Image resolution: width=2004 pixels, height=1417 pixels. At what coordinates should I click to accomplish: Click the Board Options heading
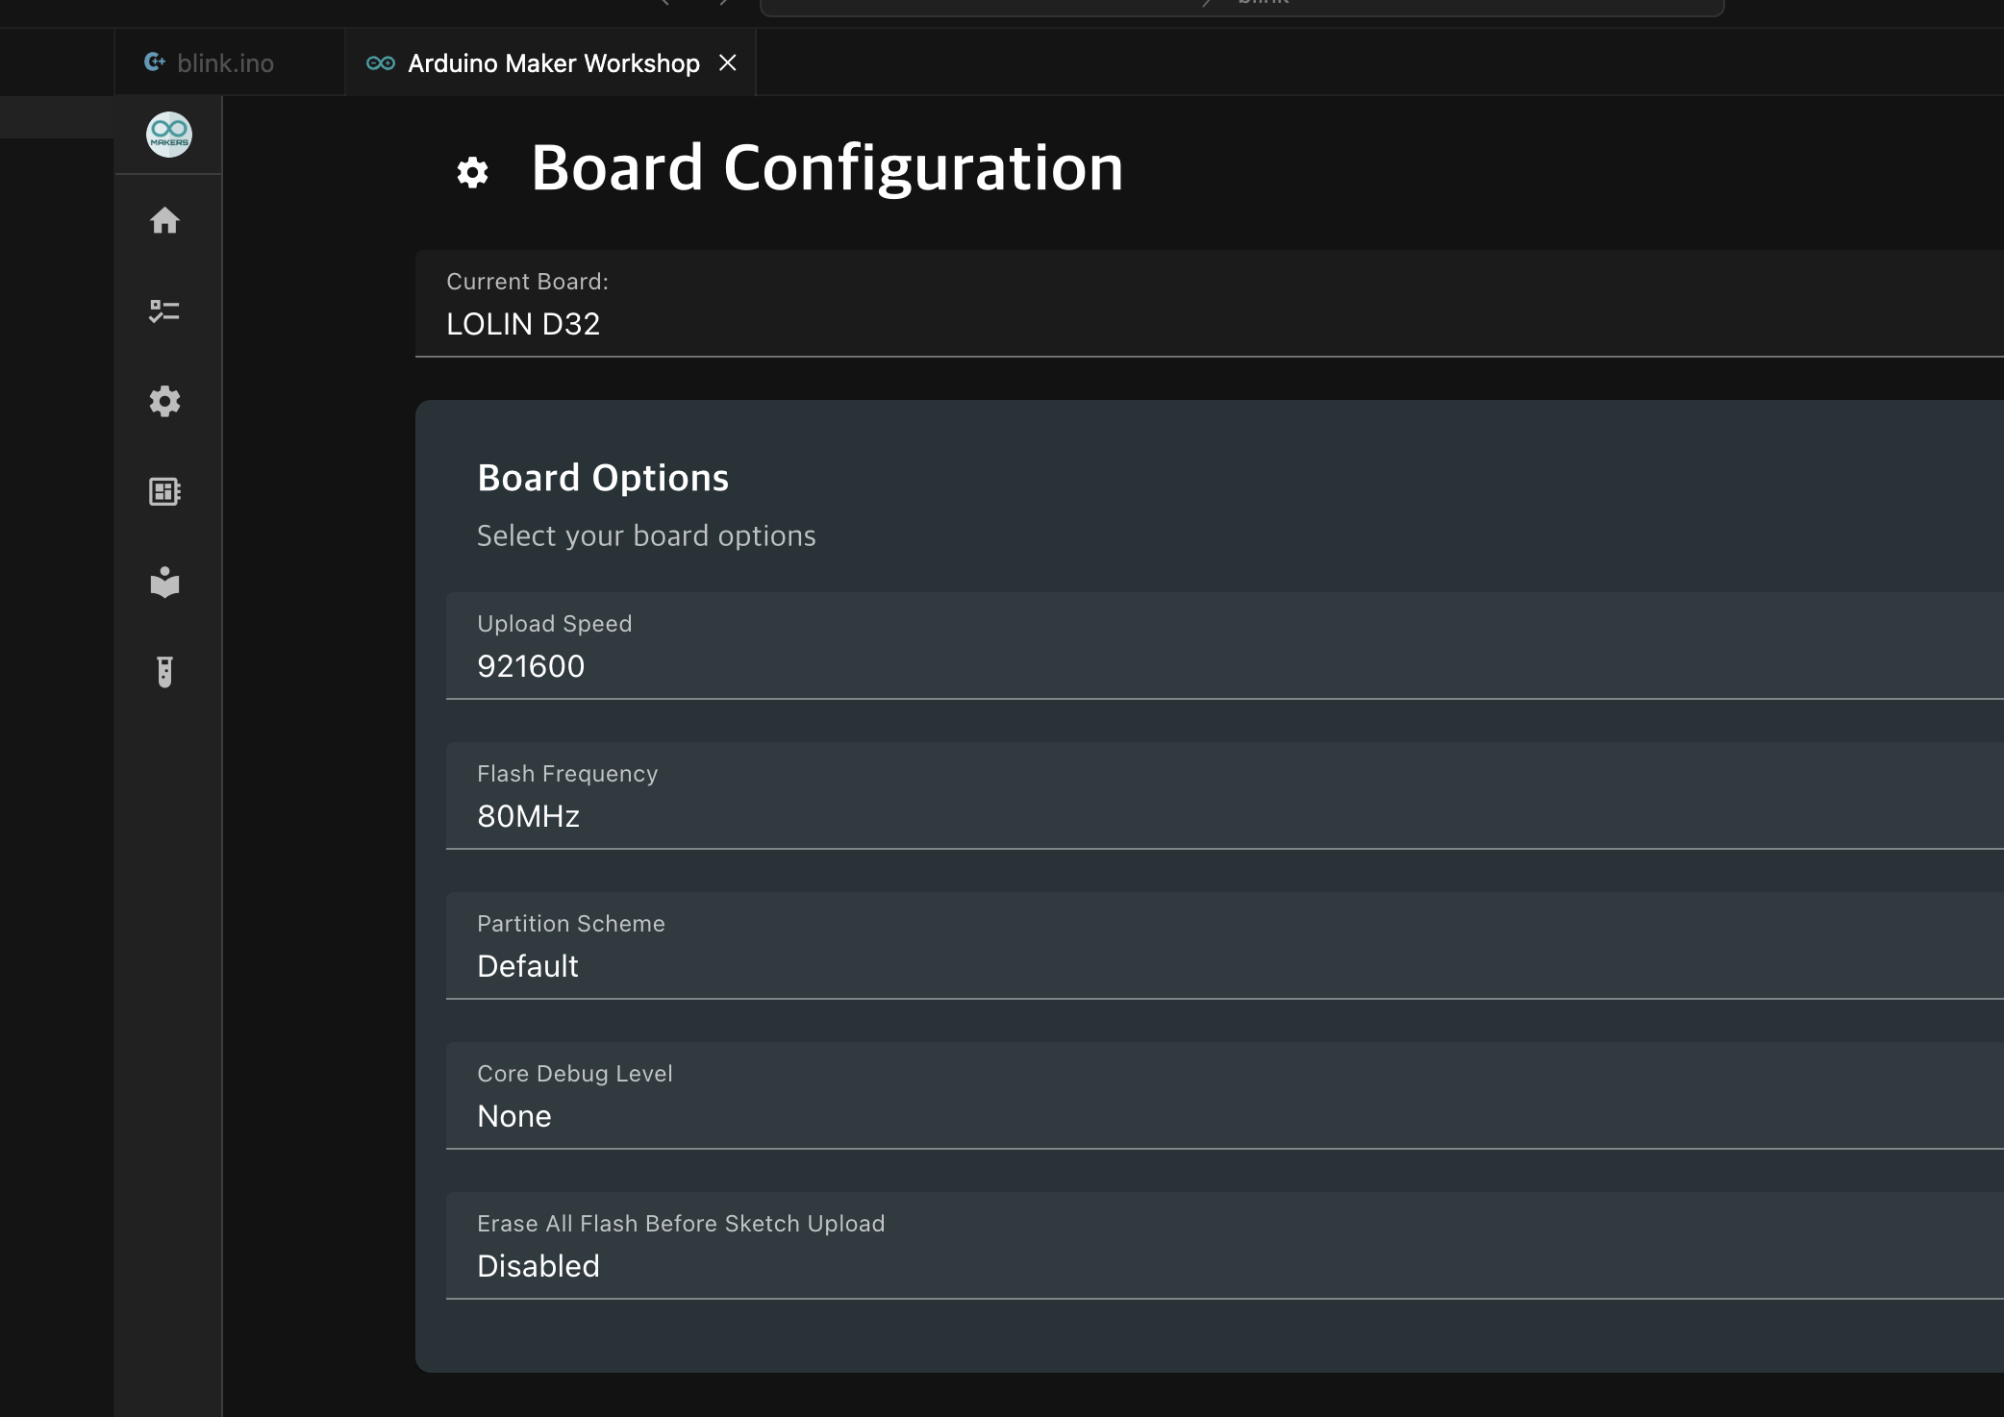pos(603,478)
